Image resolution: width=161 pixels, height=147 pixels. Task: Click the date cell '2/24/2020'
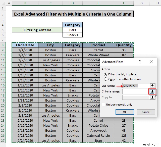[25, 140]
